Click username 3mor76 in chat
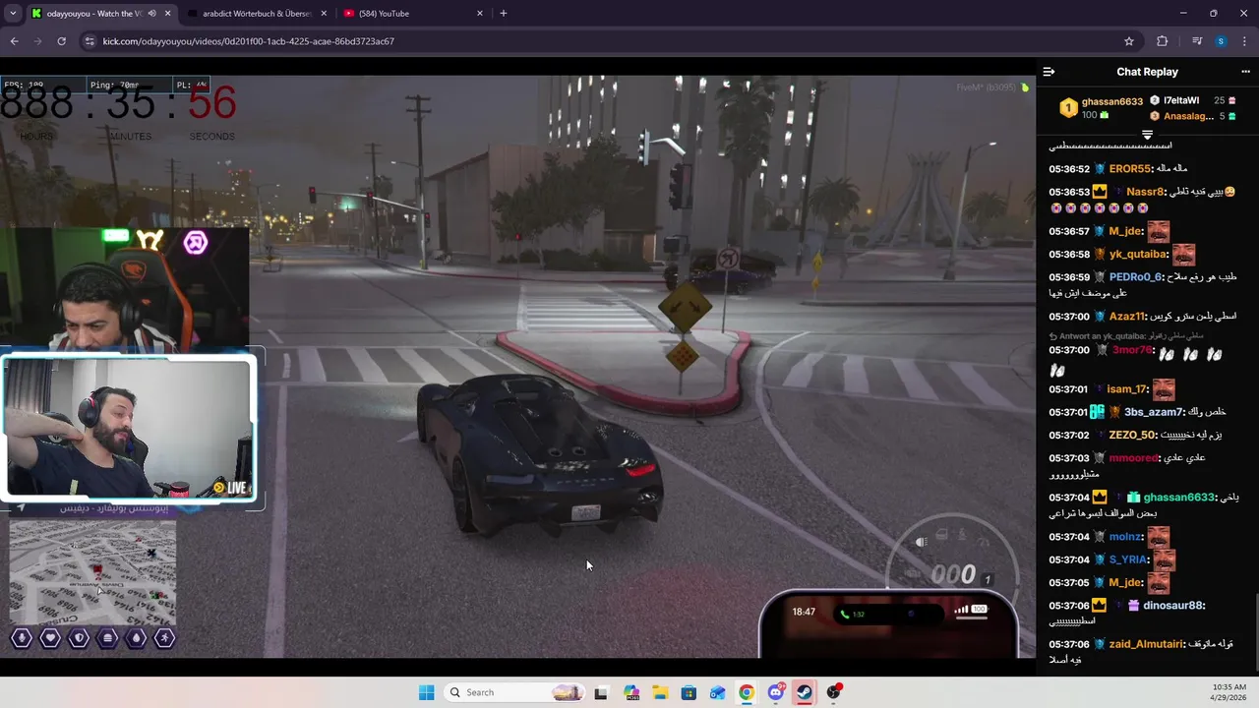This screenshot has width=1259, height=708. 1132,350
